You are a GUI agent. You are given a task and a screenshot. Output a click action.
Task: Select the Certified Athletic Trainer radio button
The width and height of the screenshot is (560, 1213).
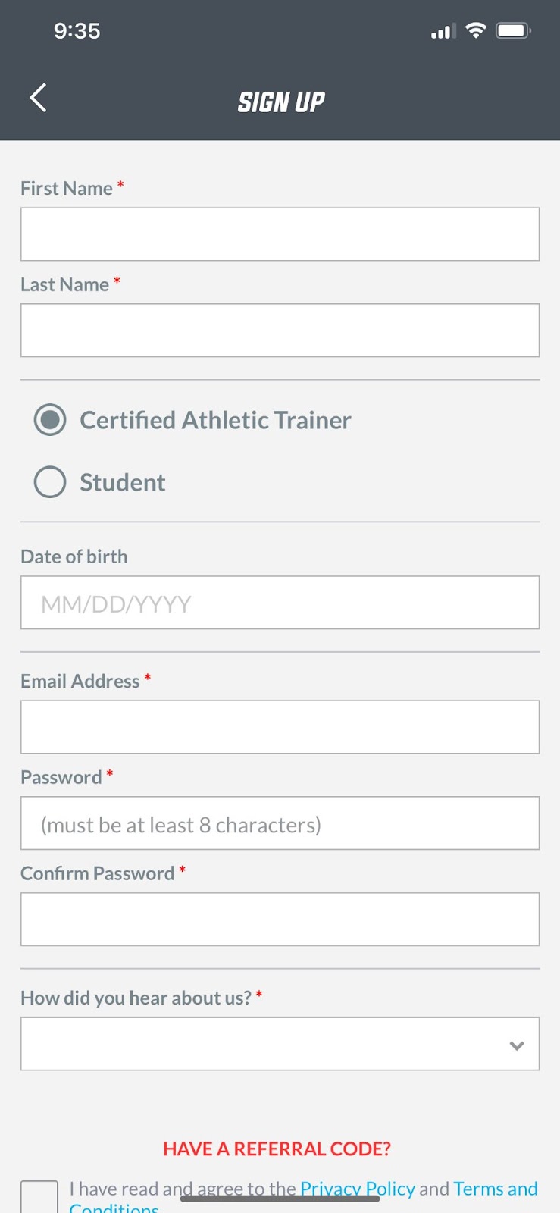tap(50, 420)
